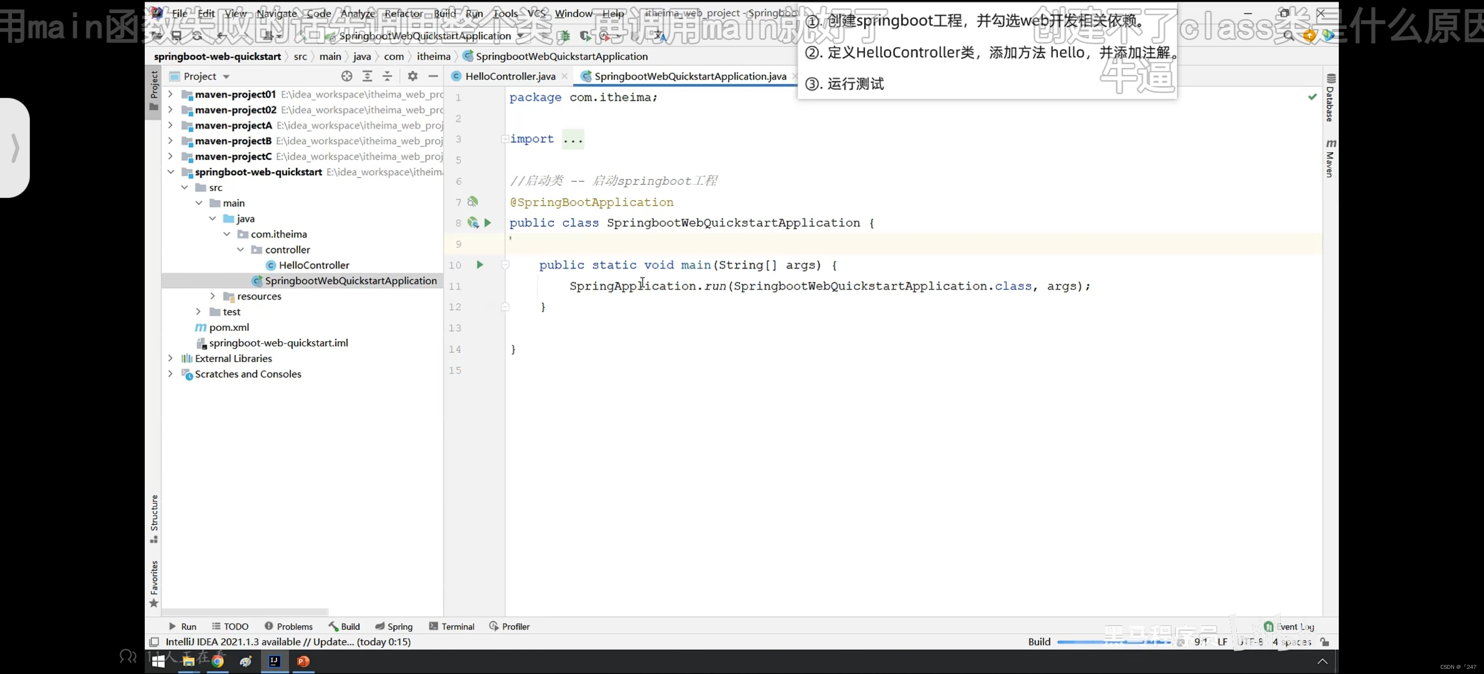Open the Spring tool window
Screen dimensions: 1484x674
pos(394,626)
